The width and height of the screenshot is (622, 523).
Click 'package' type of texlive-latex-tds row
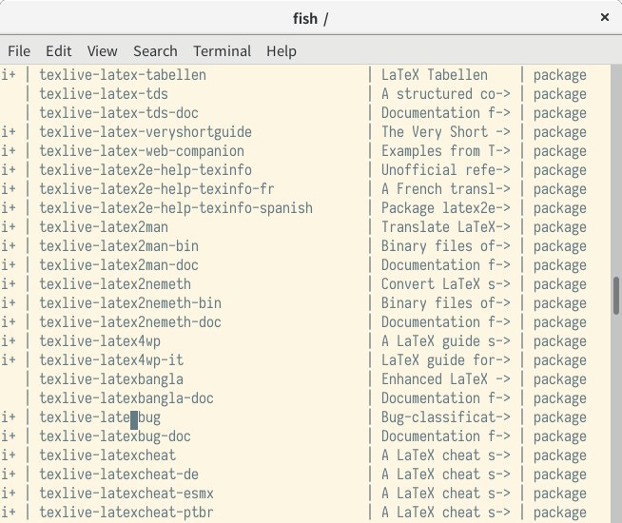560,94
